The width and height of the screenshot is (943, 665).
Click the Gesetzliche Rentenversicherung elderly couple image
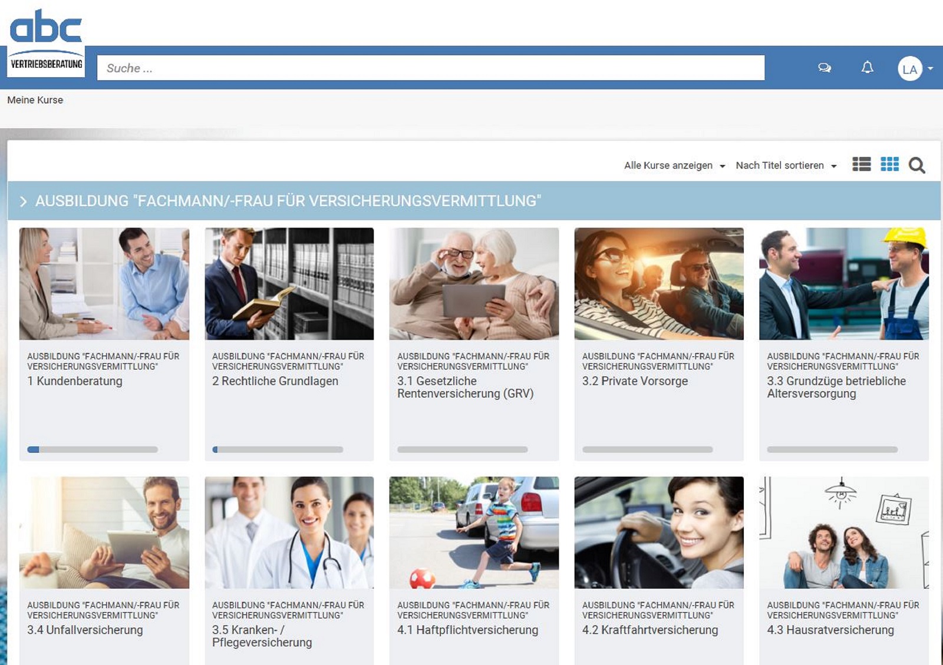pos(474,284)
